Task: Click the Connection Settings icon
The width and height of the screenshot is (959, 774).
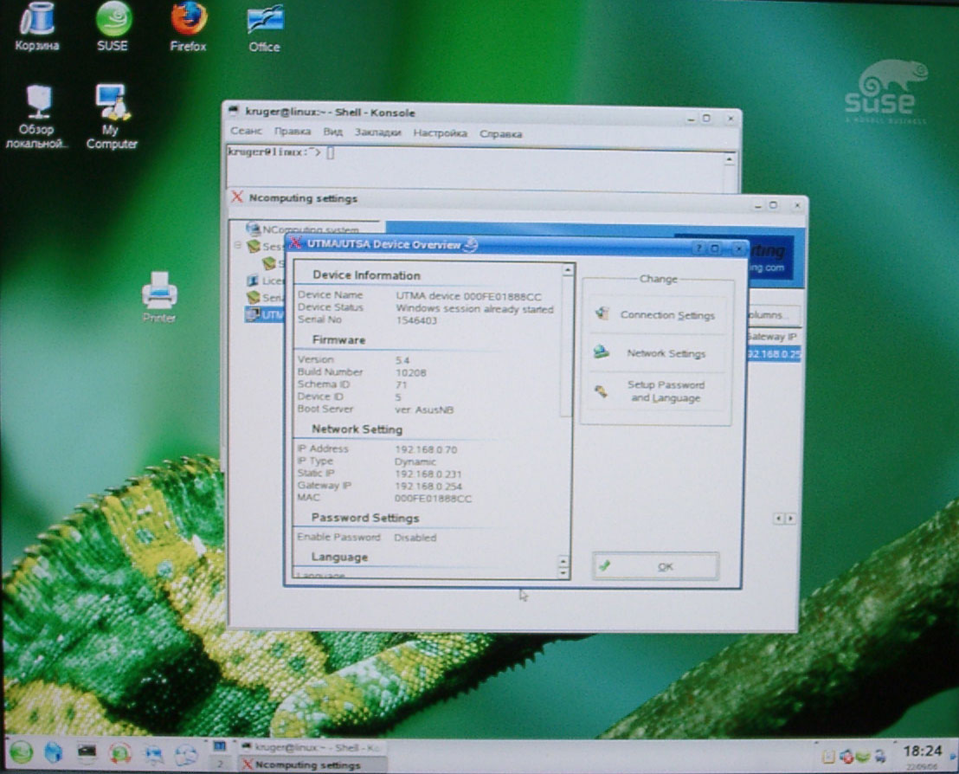Action: click(602, 314)
